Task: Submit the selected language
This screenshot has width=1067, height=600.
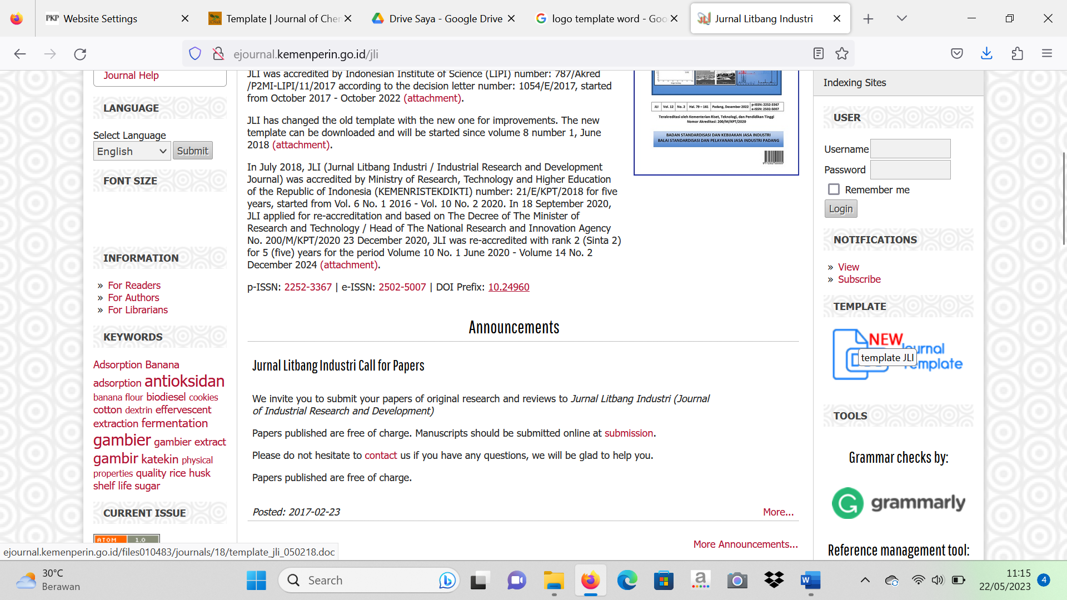Action: [x=192, y=151]
